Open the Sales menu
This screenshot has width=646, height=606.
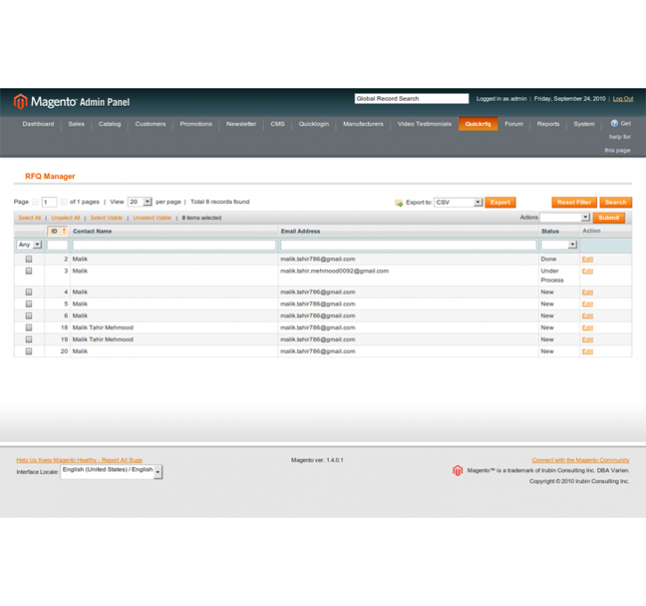(77, 124)
